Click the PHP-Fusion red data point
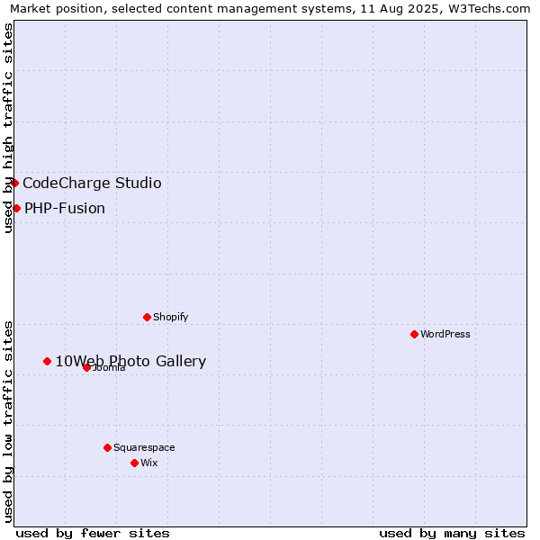540x540 pixels. 16,209
